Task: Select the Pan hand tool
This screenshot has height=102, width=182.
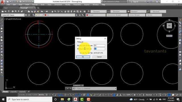Action: coord(52,11)
